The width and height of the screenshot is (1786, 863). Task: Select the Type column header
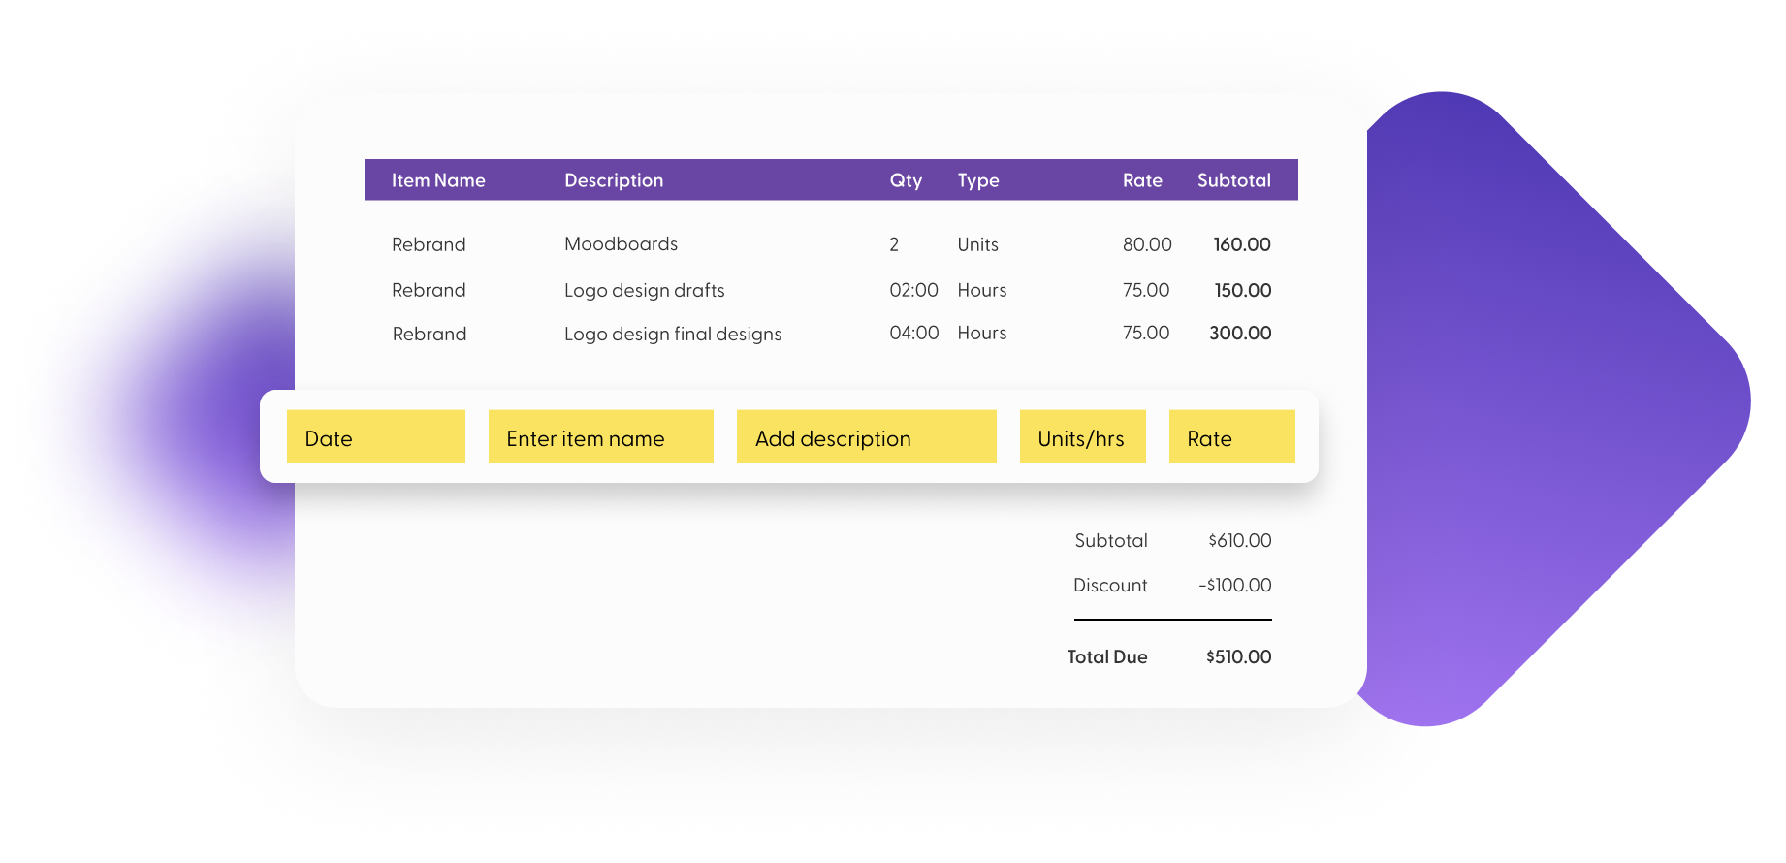tap(978, 180)
